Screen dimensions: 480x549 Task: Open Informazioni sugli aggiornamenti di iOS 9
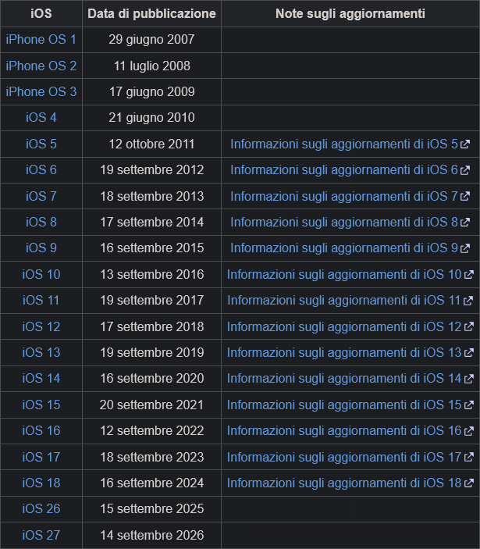click(x=350, y=248)
